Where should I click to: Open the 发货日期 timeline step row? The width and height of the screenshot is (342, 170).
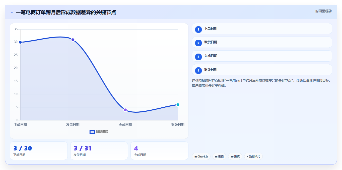tap(262, 42)
